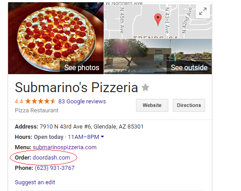This screenshot has height=191, width=241.
Task: Click the N 43rd Ave label on map
Action: 167,21
